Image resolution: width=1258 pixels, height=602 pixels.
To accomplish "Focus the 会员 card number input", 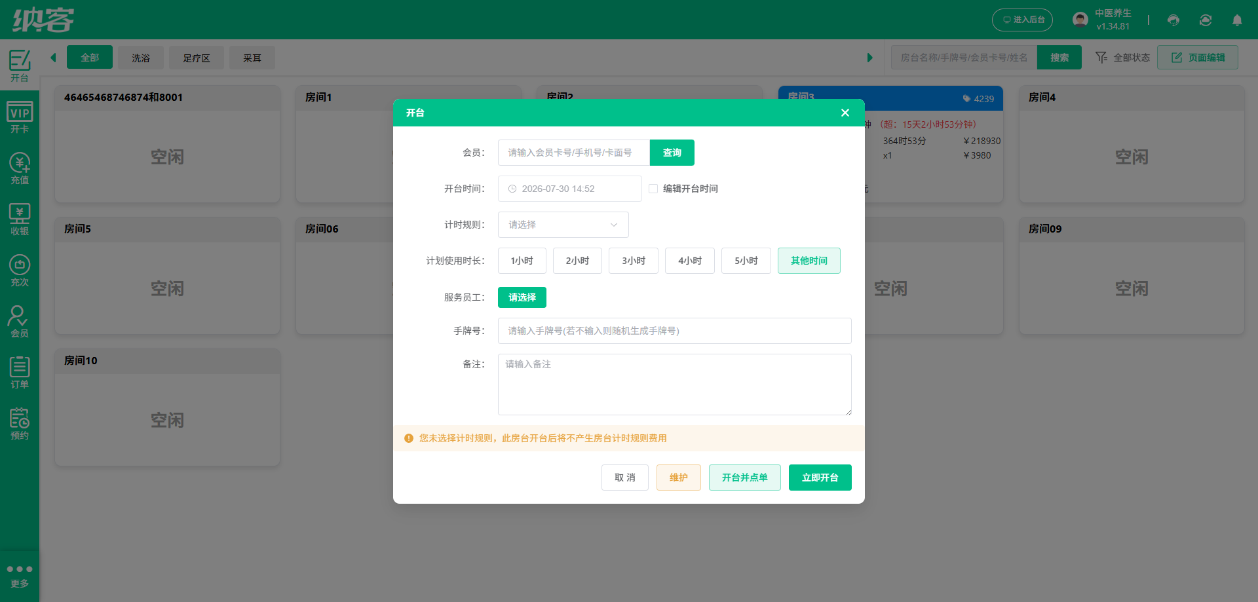I will point(574,153).
